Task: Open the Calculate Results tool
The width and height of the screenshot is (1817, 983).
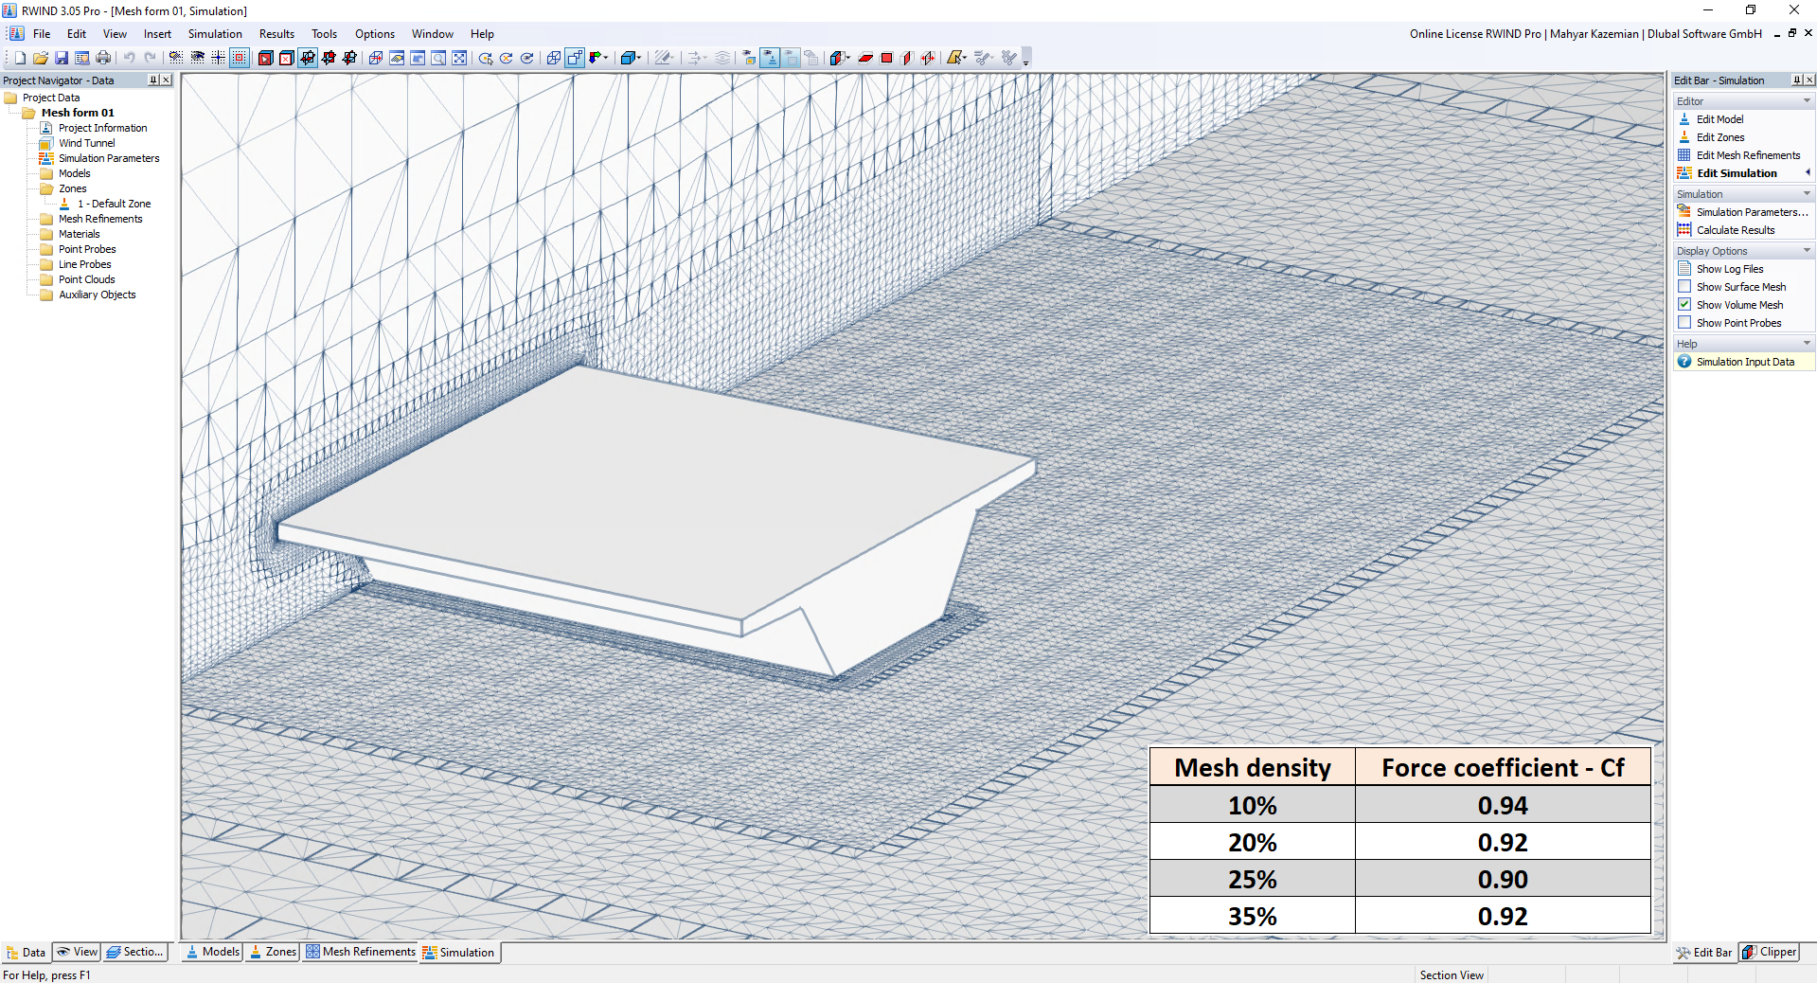Action: click(x=1735, y=230)
